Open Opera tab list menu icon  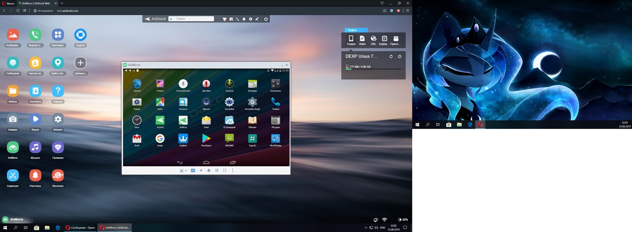[382, 3]
